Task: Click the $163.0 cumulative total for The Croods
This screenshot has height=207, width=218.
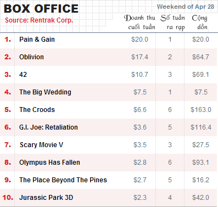Action: pos(201,110)
